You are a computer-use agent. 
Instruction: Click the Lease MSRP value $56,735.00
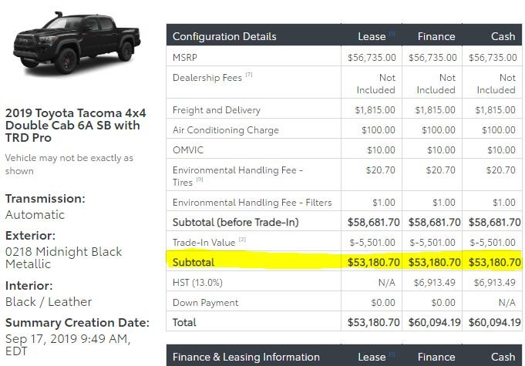point(372,58)
